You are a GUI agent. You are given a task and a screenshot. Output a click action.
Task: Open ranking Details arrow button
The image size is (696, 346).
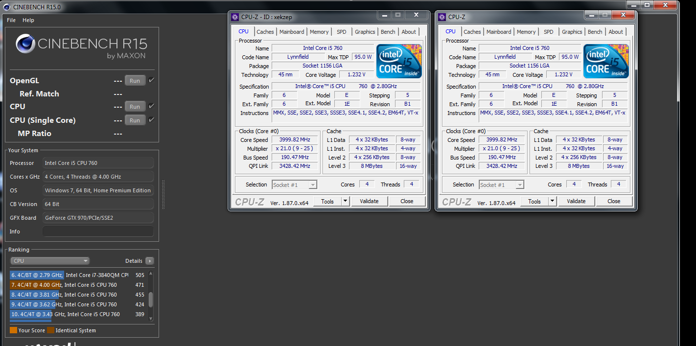(150, 261)
